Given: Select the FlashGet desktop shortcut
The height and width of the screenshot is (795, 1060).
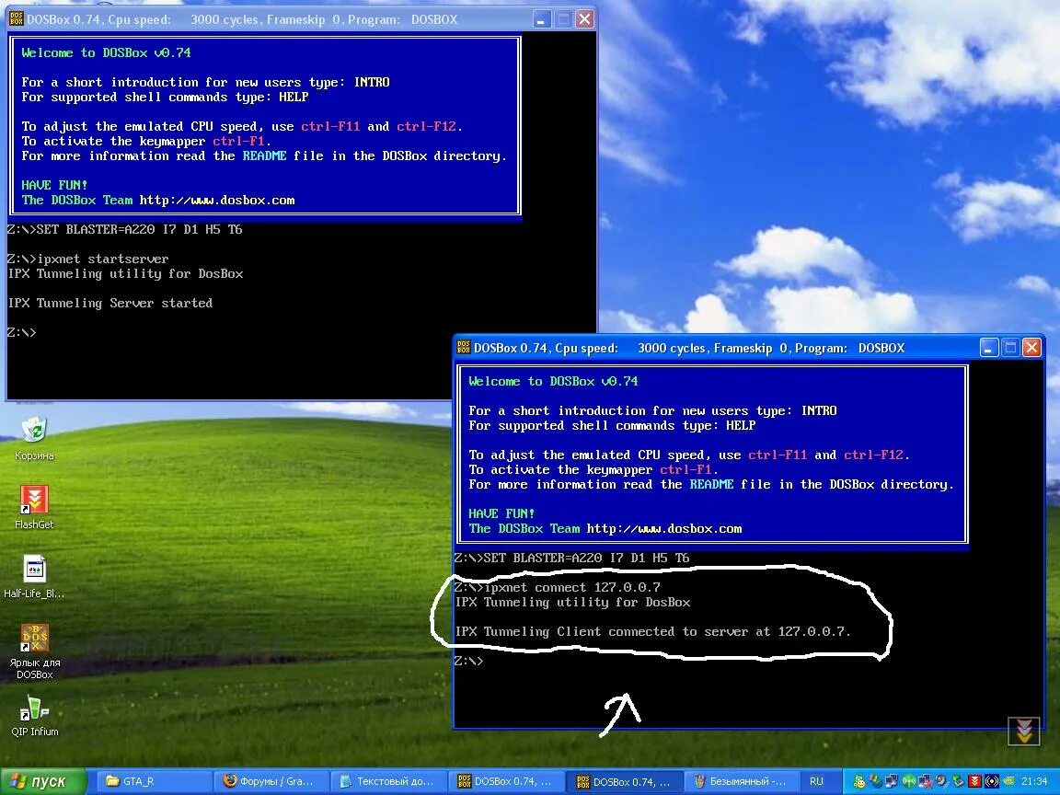Looking at the screenshot, I should tap(34, 507).
